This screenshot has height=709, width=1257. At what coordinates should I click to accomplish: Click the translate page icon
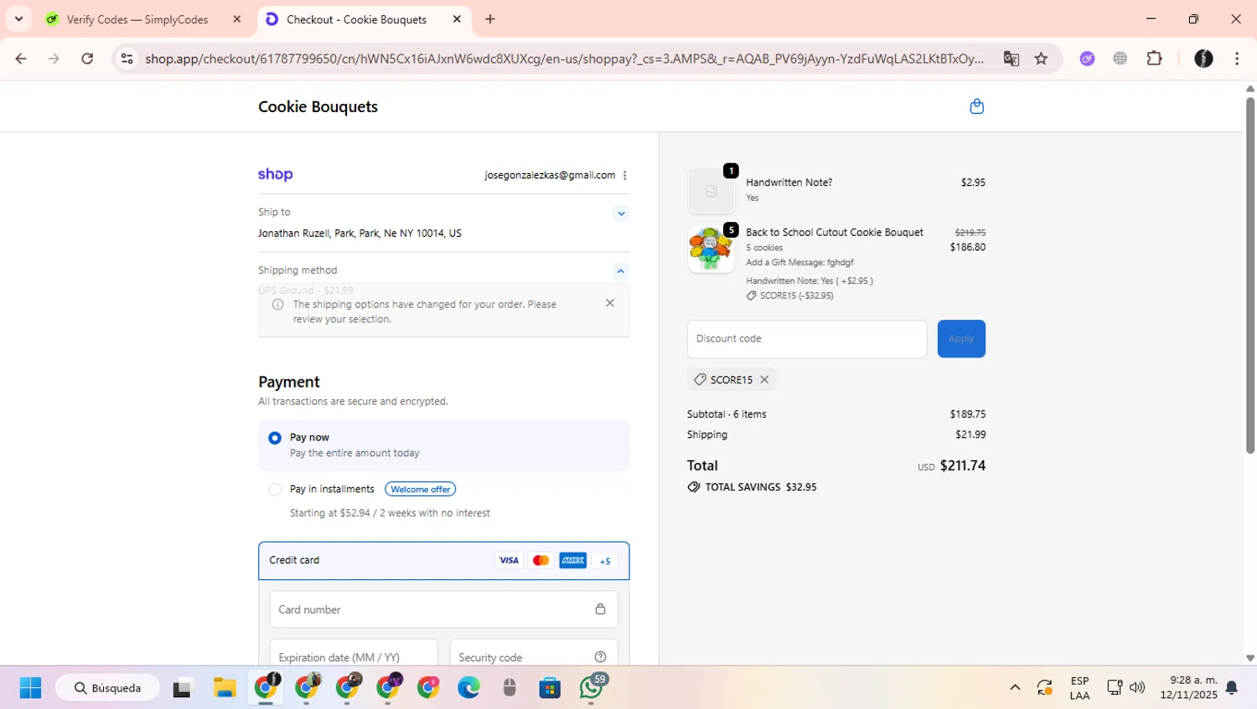point(1011,59)
